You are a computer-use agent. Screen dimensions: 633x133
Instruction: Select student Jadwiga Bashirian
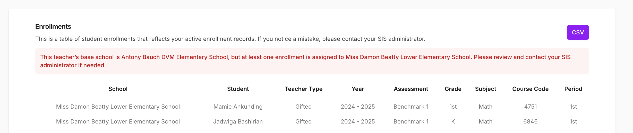[x=238, y=121]
